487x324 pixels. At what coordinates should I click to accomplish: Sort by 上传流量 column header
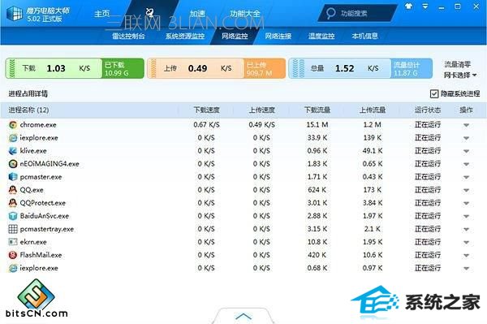coord(373,110)
